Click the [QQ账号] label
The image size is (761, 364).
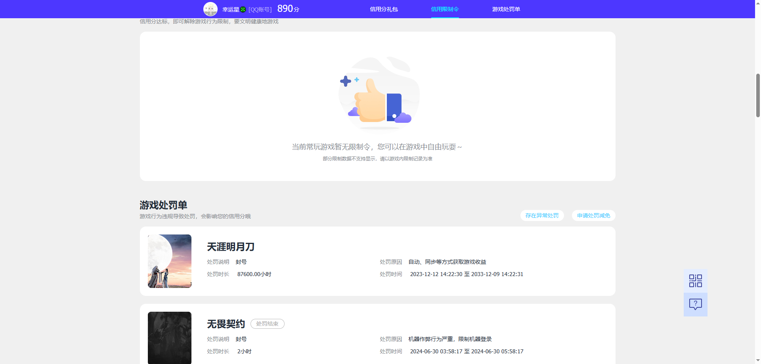tap(260, 10)
